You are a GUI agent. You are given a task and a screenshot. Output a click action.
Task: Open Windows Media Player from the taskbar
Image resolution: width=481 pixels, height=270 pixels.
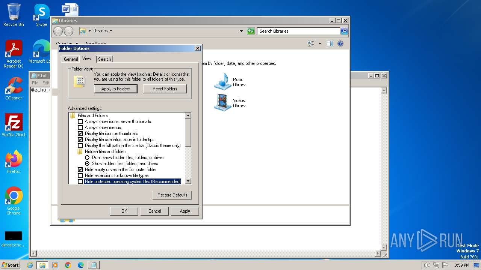click(55, 265)
